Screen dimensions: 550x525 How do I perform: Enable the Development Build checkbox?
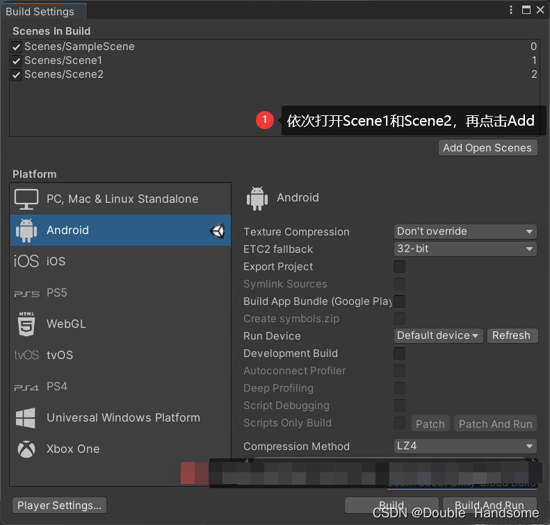pos(399,353)
